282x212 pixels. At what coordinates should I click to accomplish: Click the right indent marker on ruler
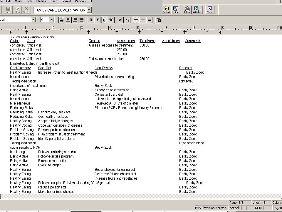tap(220, 32)
